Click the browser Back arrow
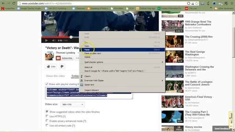The image size is (235, 132). coord(3,3)
